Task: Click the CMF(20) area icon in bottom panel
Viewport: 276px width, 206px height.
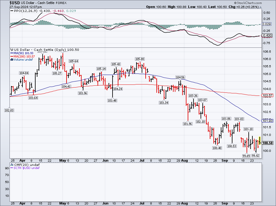Action: coord(12,165)
